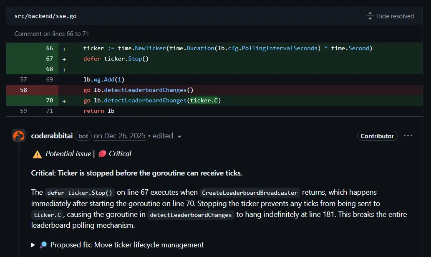Click the red Critical severity icon
Image resolution: width=431 pixels, height=257 pixels.
coord(101,154)
